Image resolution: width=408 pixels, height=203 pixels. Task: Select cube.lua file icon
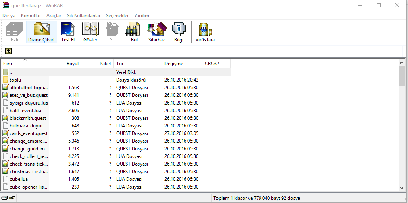(x=6, y=179)
